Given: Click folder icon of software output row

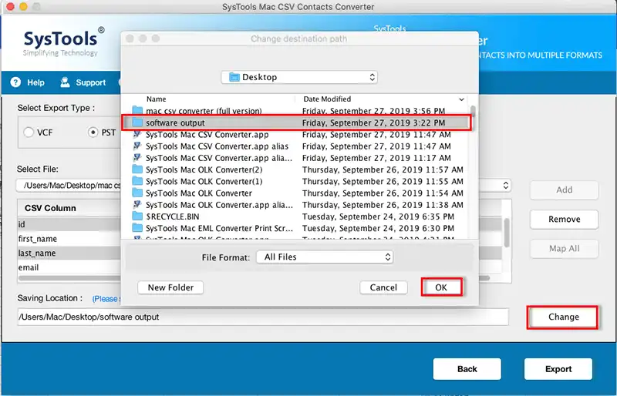Looking at the screenshot, I should [x=137, y=122].
